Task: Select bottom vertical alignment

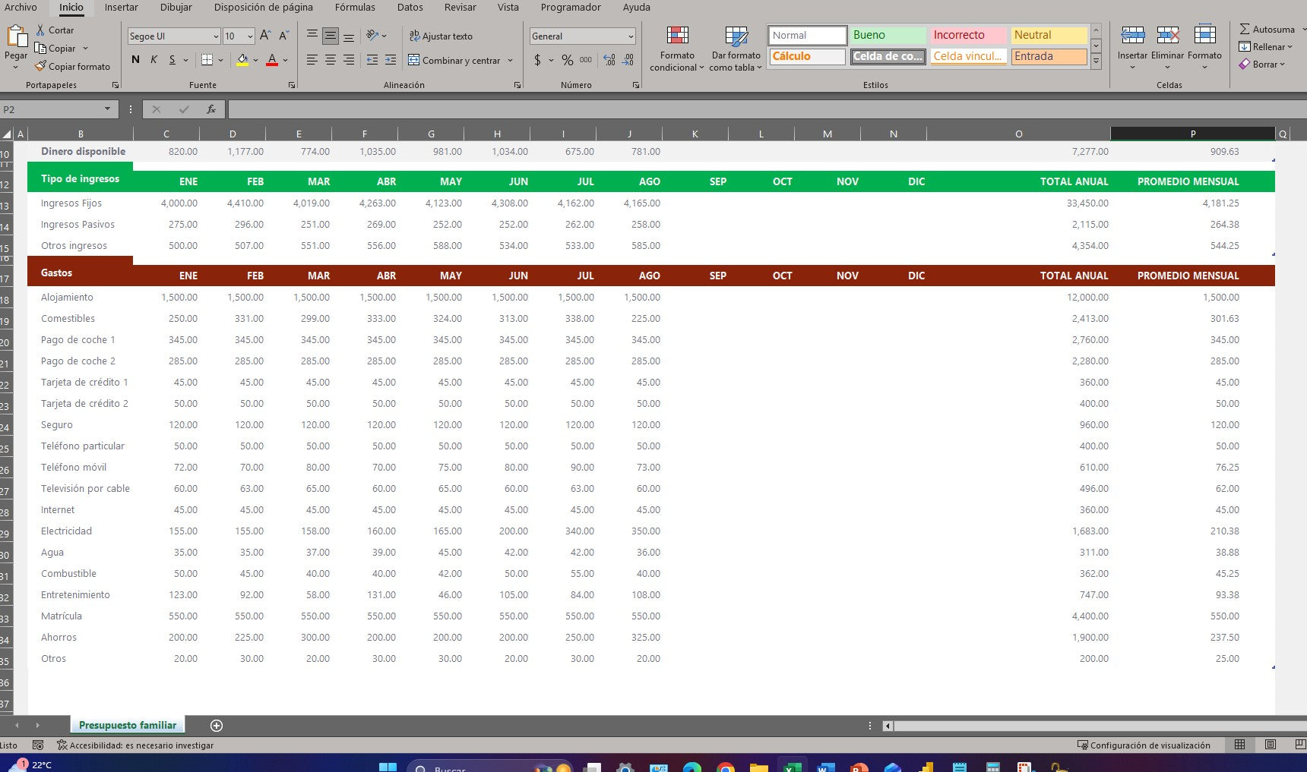Action: [x=349, y=36]
